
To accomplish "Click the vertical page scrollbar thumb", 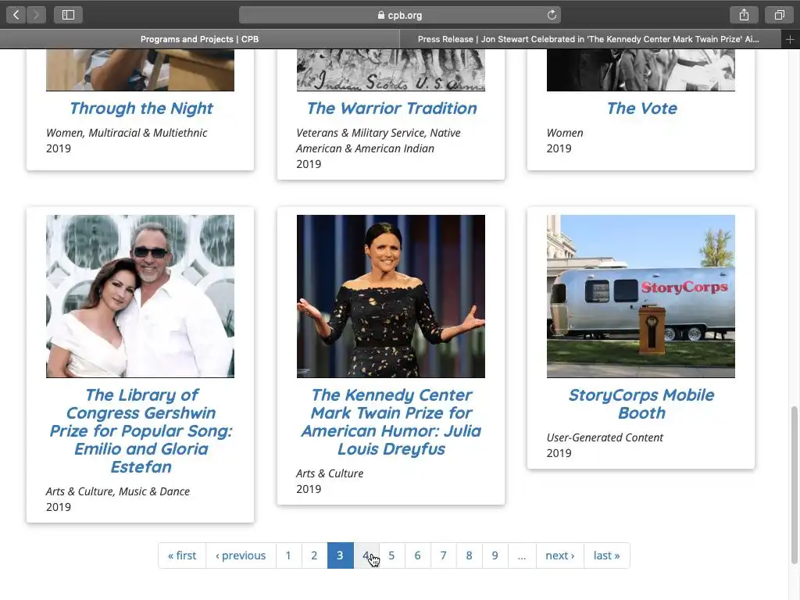I will [794, 484].
